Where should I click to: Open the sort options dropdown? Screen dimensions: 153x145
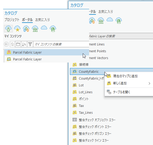[x=24, y=44]
